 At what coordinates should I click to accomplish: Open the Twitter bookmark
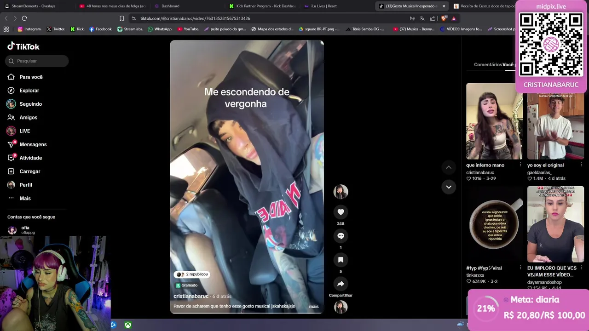click(56, 29)
